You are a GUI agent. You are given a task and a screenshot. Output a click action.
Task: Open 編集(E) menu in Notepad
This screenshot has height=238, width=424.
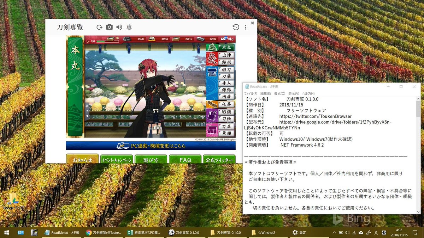[265, 93]
